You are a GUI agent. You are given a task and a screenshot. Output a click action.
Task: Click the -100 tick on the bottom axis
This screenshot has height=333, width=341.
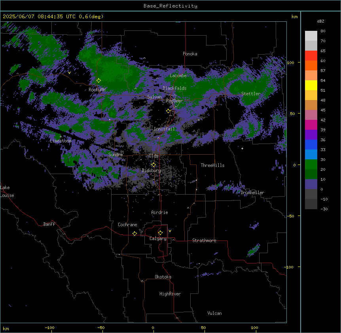[x=49, y=327]
